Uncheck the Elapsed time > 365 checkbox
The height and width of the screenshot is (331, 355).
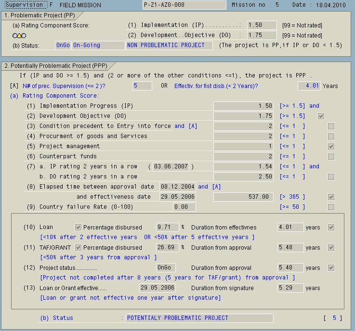click(x=331, y=197)
